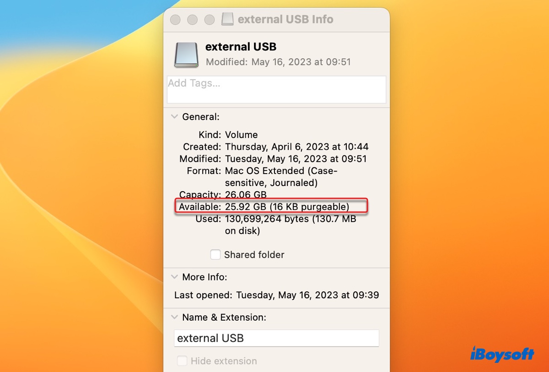
Task: Close the external USB Info window
Action: [175, 20]
